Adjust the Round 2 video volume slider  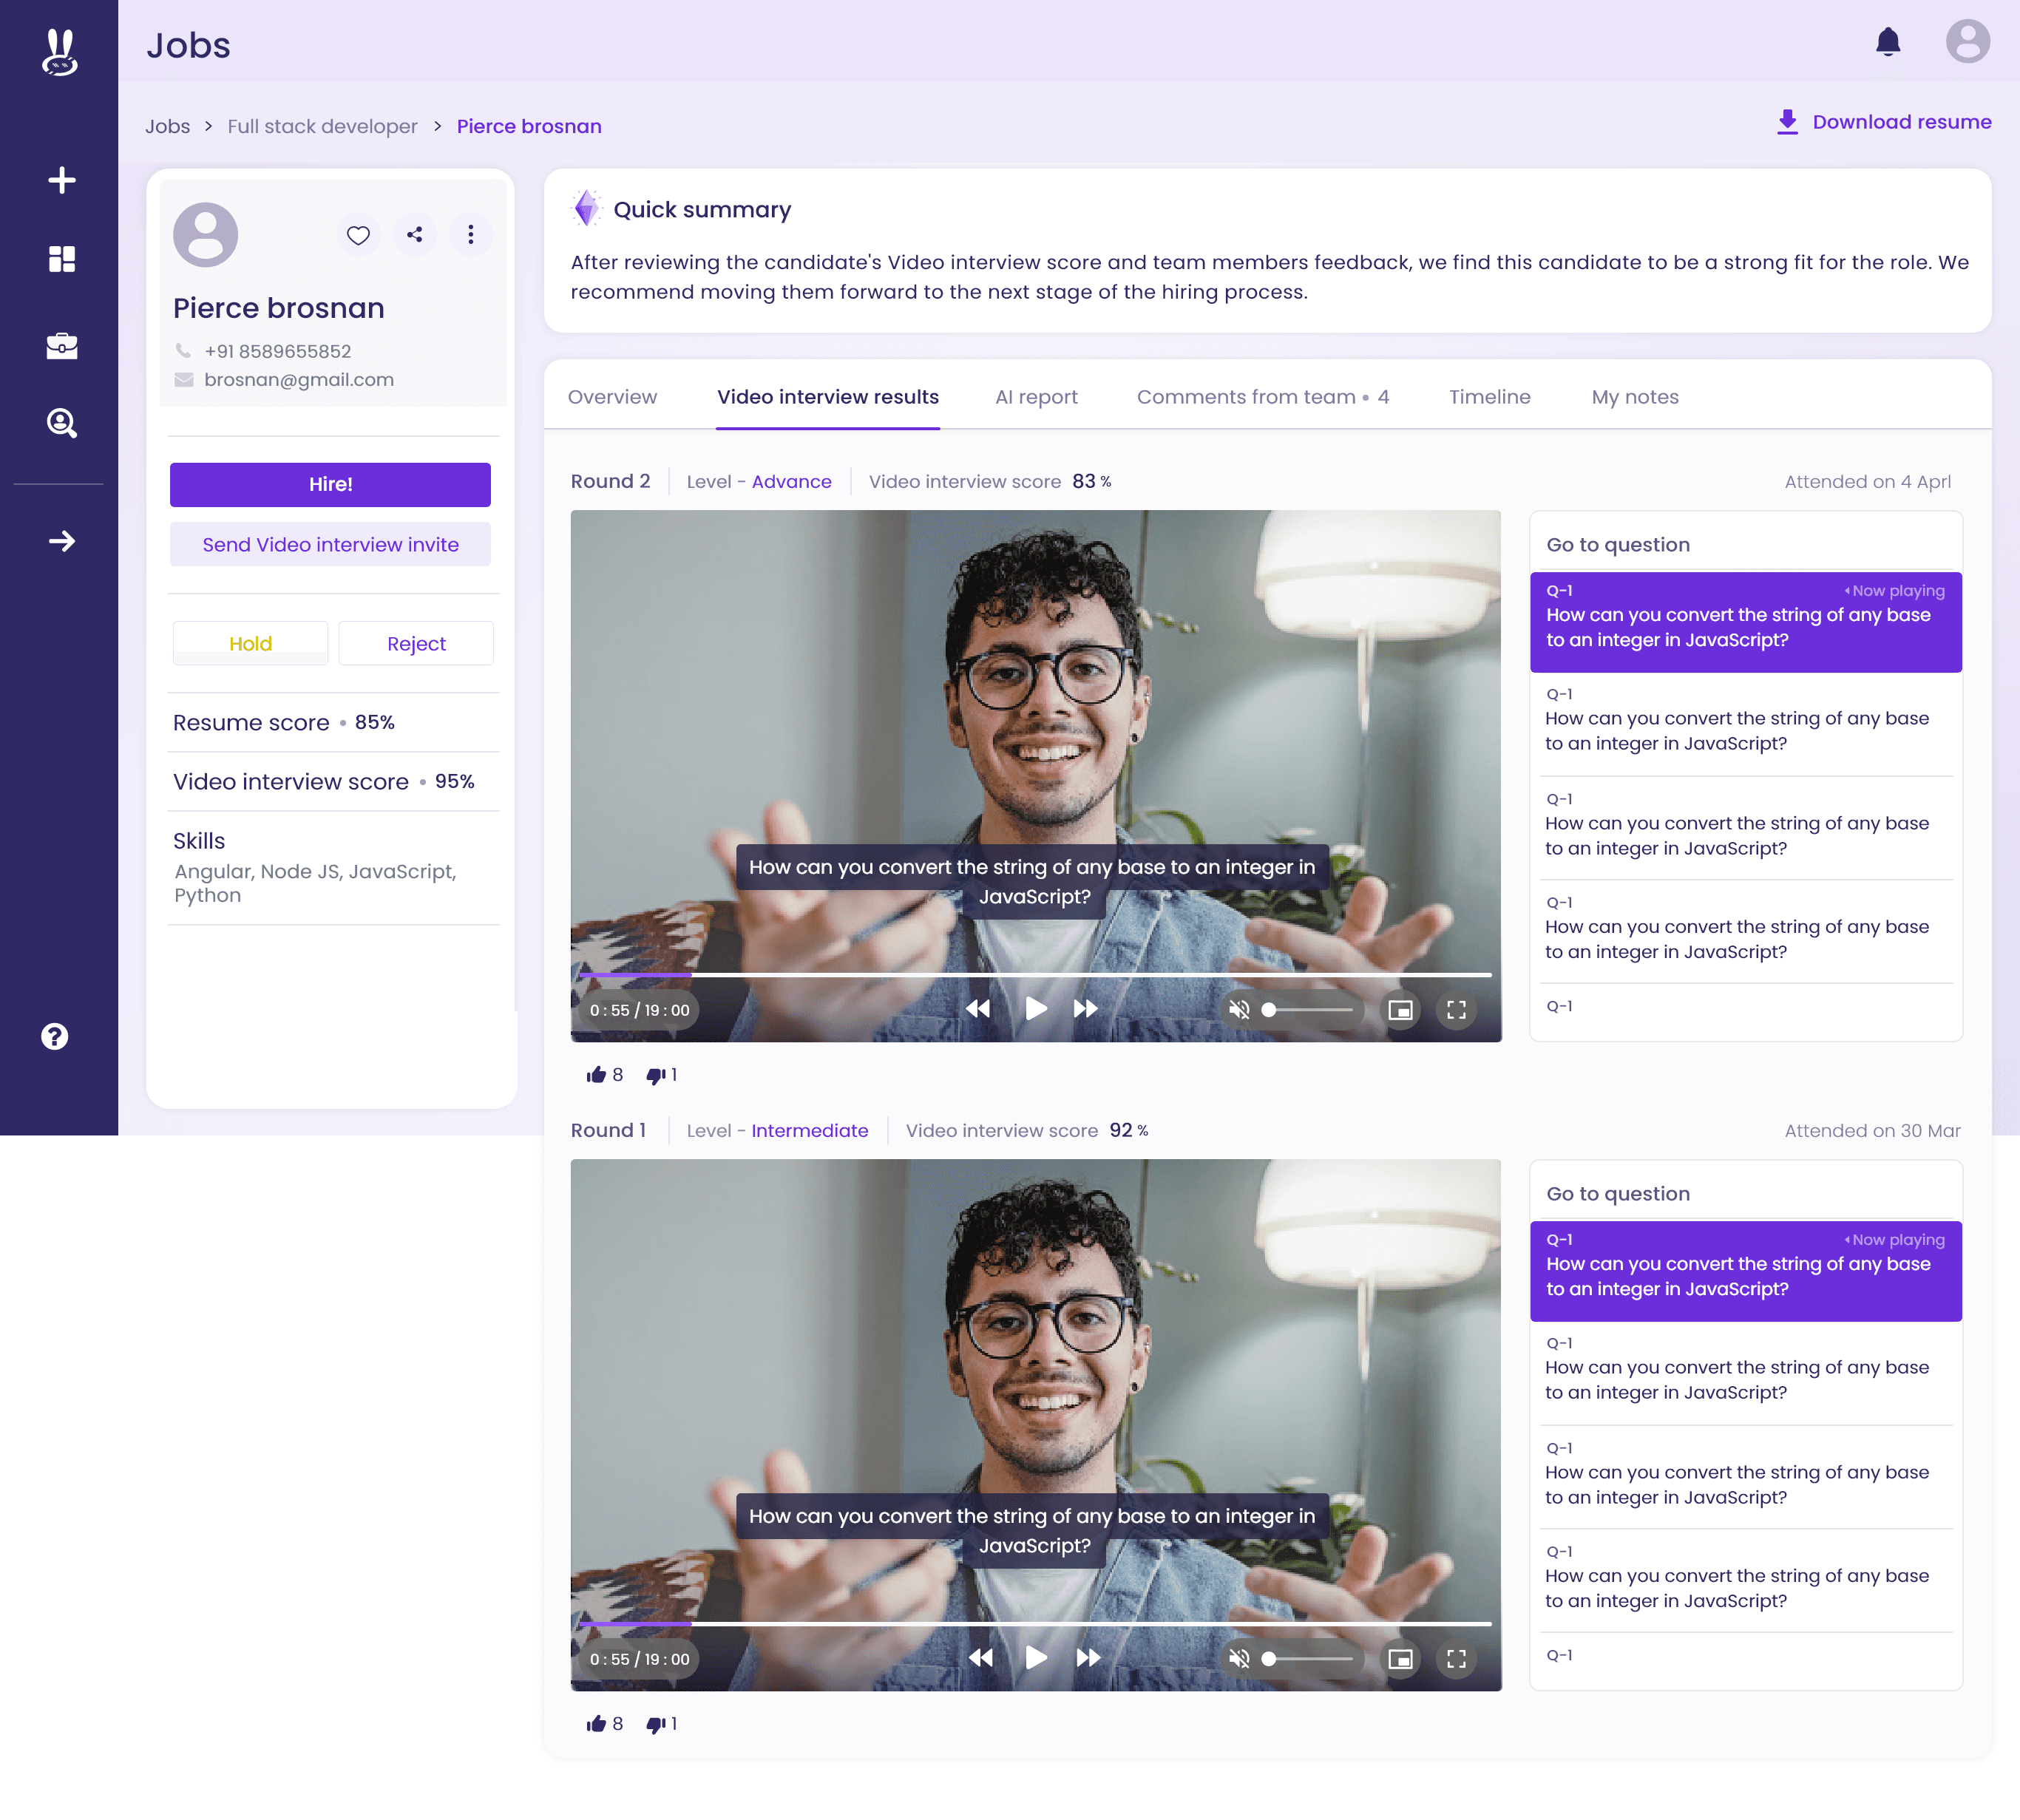tap(1310, 1010)
